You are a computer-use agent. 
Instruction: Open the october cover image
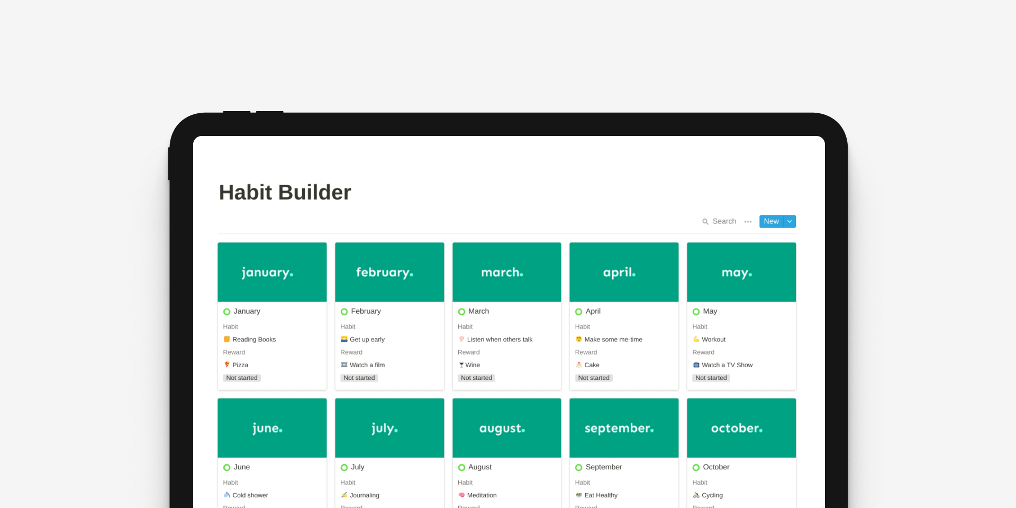(x=741, y=428)
